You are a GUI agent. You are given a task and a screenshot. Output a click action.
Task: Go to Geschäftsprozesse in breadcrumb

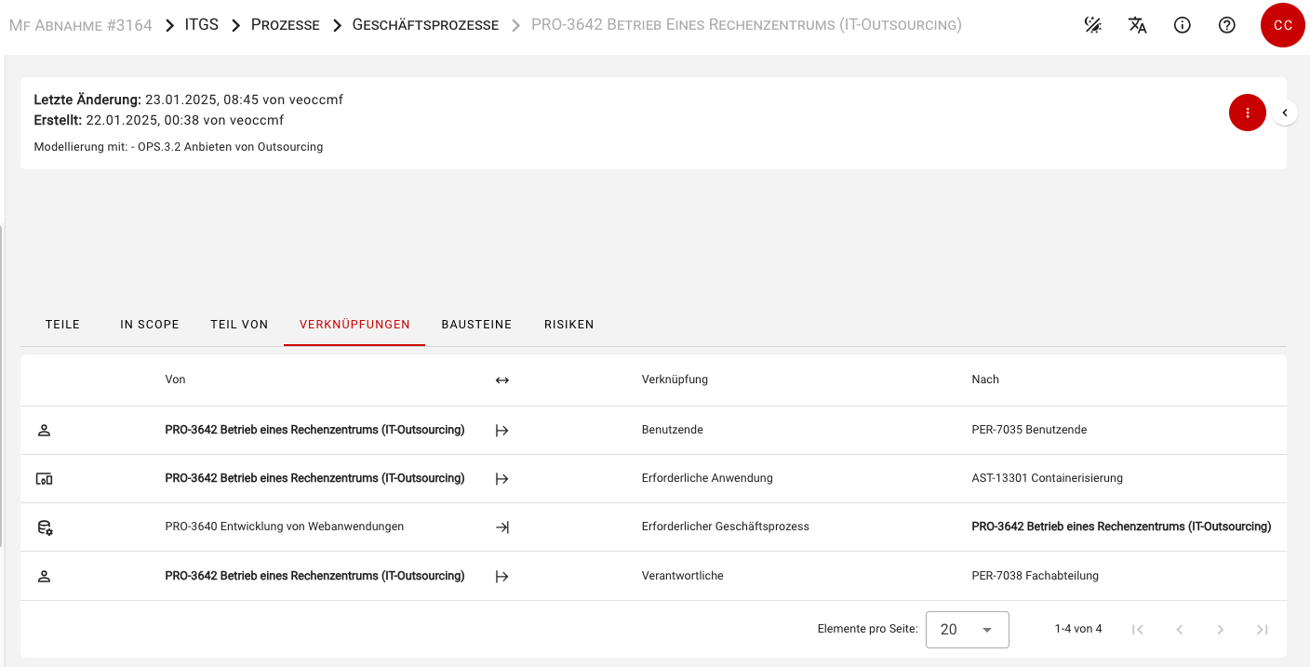tap(425, 25)
